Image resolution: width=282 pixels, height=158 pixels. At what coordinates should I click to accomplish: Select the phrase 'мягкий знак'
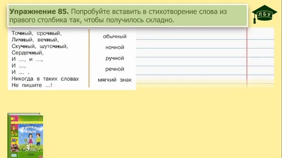click(x=115, y=80)
